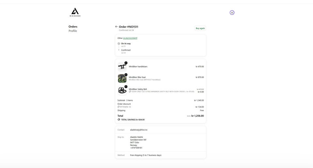
Task: Click the 'On its way' status
Action: coord(126,43)
